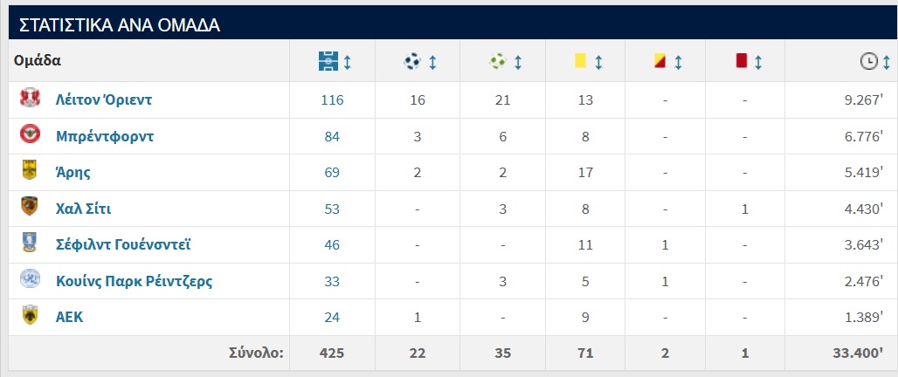Click the Ομάδα column header
Image resolution: width=898 pixels, height=377 pixels.
pos(37,61)
